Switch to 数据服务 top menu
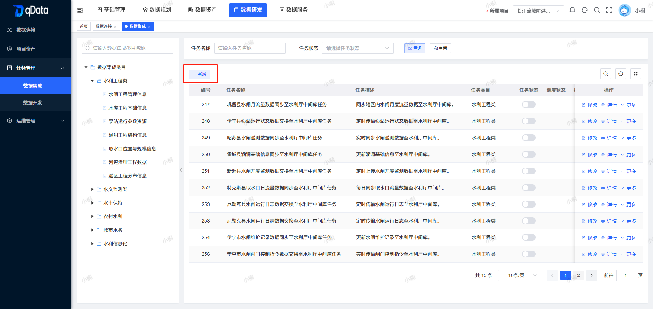This screenshot has width=653, height=309. pyautogui.click(x=294, y=10)
